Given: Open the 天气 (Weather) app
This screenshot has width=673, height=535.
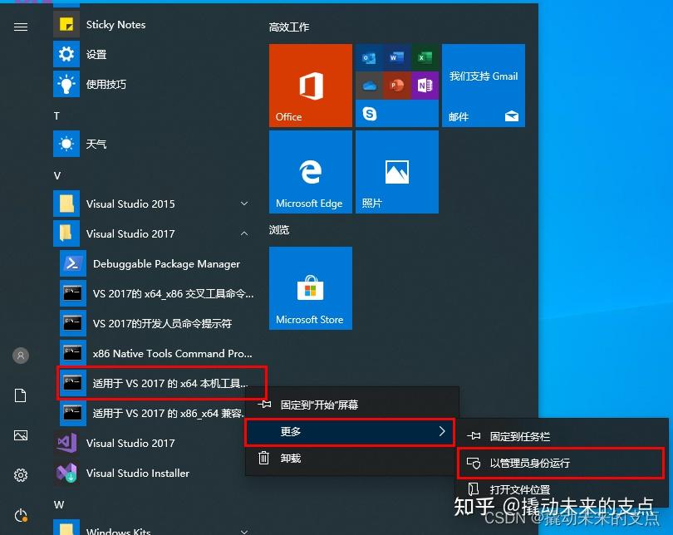Looking at the screenshot, I should coord(97,144).
